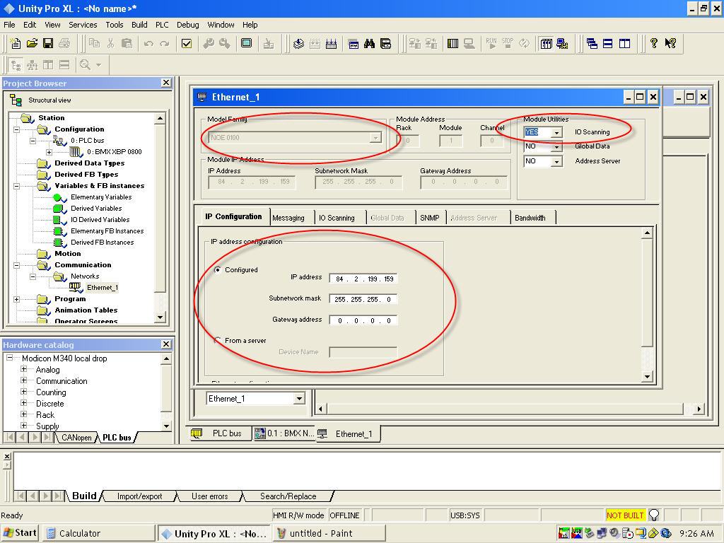724x543 pixels.
Task: Switch to untitled - Paint taskbar button
Action: 329,533
